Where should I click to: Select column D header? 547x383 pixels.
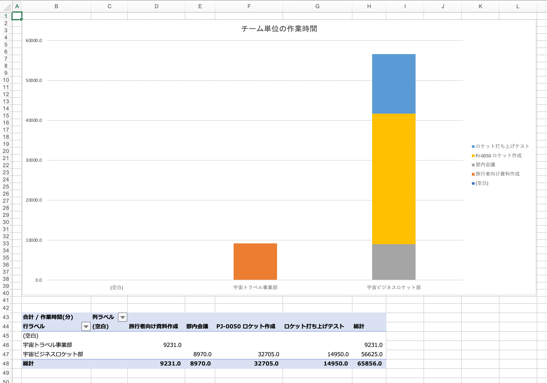(x=156, y=6)
